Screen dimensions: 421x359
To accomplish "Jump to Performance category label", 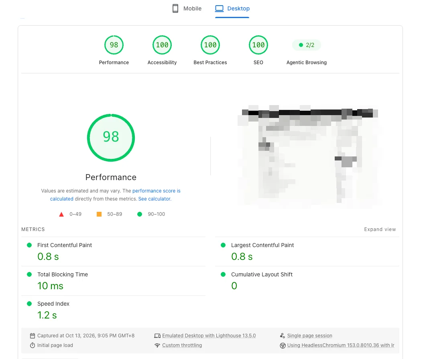I will (114, 63).
